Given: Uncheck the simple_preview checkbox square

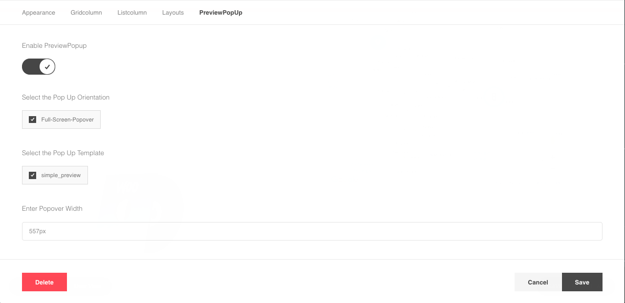Looking at the screenshot, I should [33, 175].
